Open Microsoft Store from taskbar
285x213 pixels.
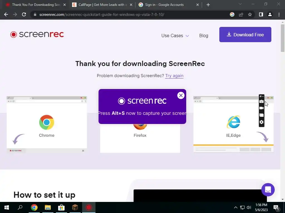point(62,207)
